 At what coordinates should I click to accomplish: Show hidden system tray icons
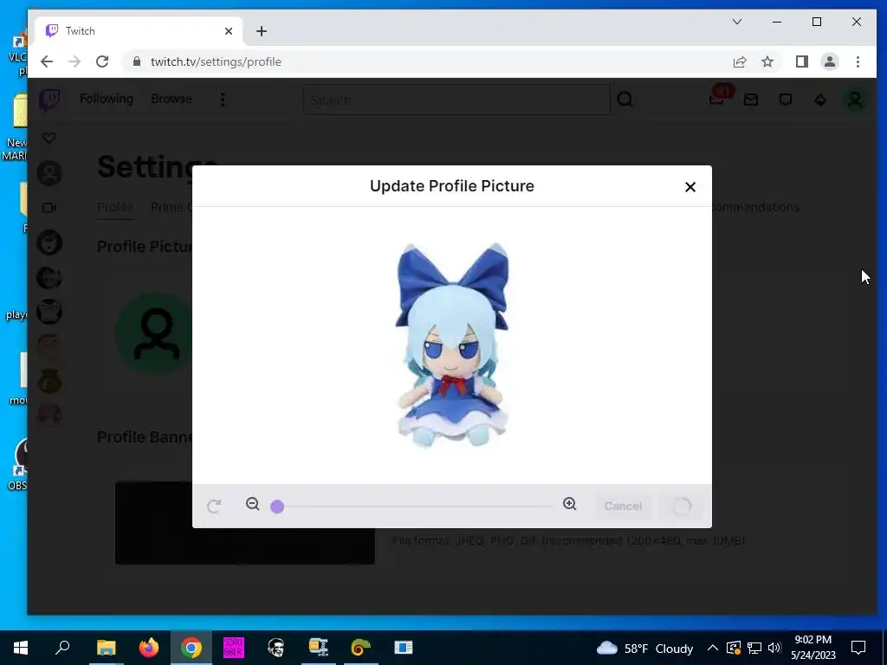[x=713, y=648]
